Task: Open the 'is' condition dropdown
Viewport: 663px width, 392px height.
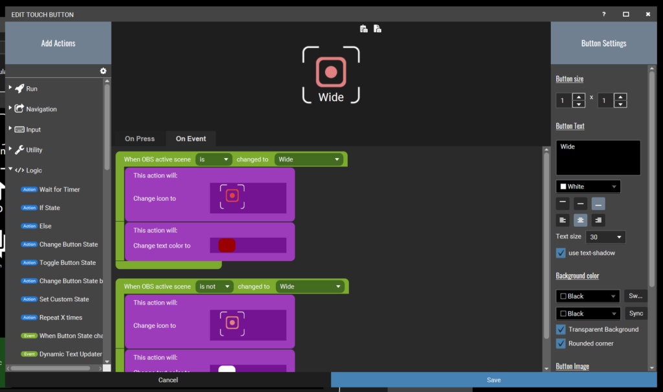Action: pyautogui.click(x=214, y=159)
